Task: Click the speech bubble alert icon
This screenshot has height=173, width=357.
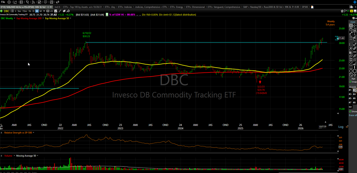Action: (45, 2)
